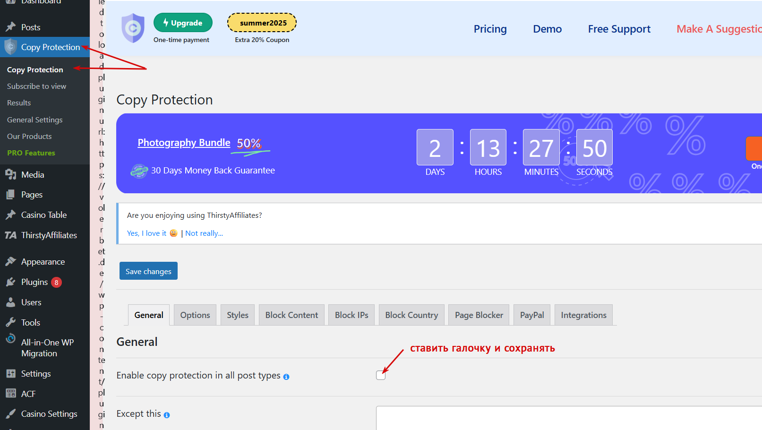Open the Styles tab
The width and height of the screenshot is (762, 430).
(x=238, y=315)
